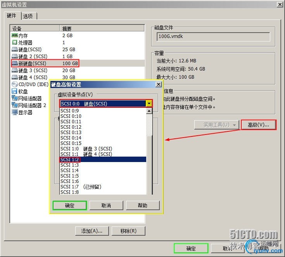The height and width of the screenshot is (257, 285).
Task: Click the 移除(R) button
Action: (x=128, y=231)
